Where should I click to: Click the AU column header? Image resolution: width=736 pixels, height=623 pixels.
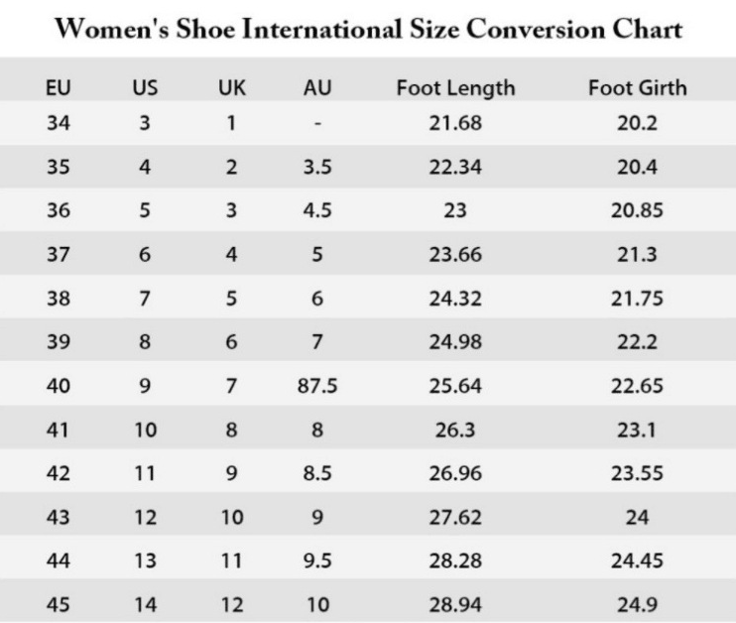tap(317, 87)
